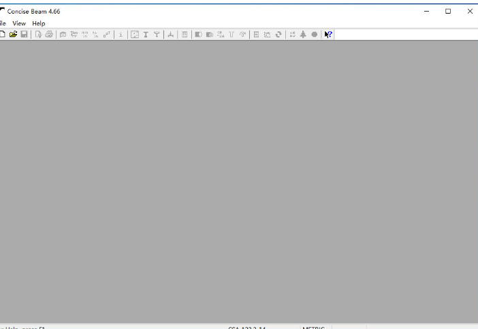Click the round dot toolbar icon
This screenshot has height=329, width=478.
tap(314, 34)
